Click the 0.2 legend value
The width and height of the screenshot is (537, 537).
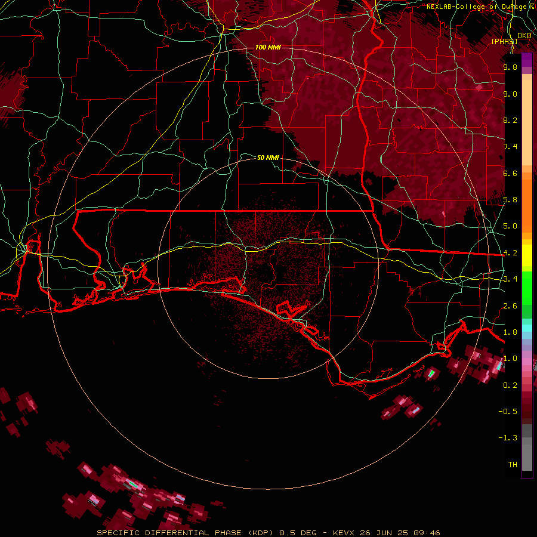pyautogui.click(x=510, y=385)
